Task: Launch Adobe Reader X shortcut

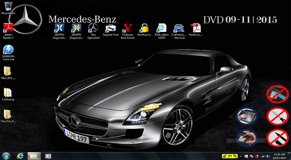Action: [8, 31]
